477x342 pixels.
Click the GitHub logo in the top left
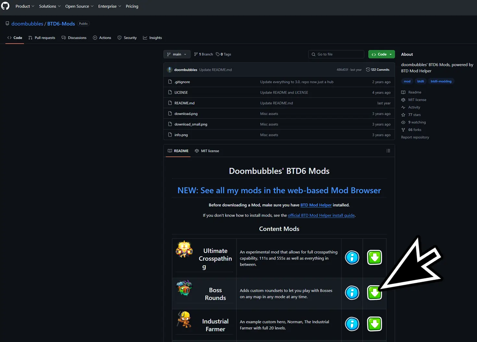5,6
